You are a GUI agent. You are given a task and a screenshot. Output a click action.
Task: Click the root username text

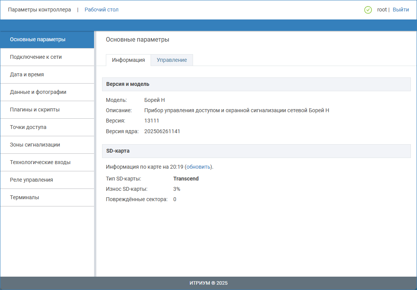(382, 10)
